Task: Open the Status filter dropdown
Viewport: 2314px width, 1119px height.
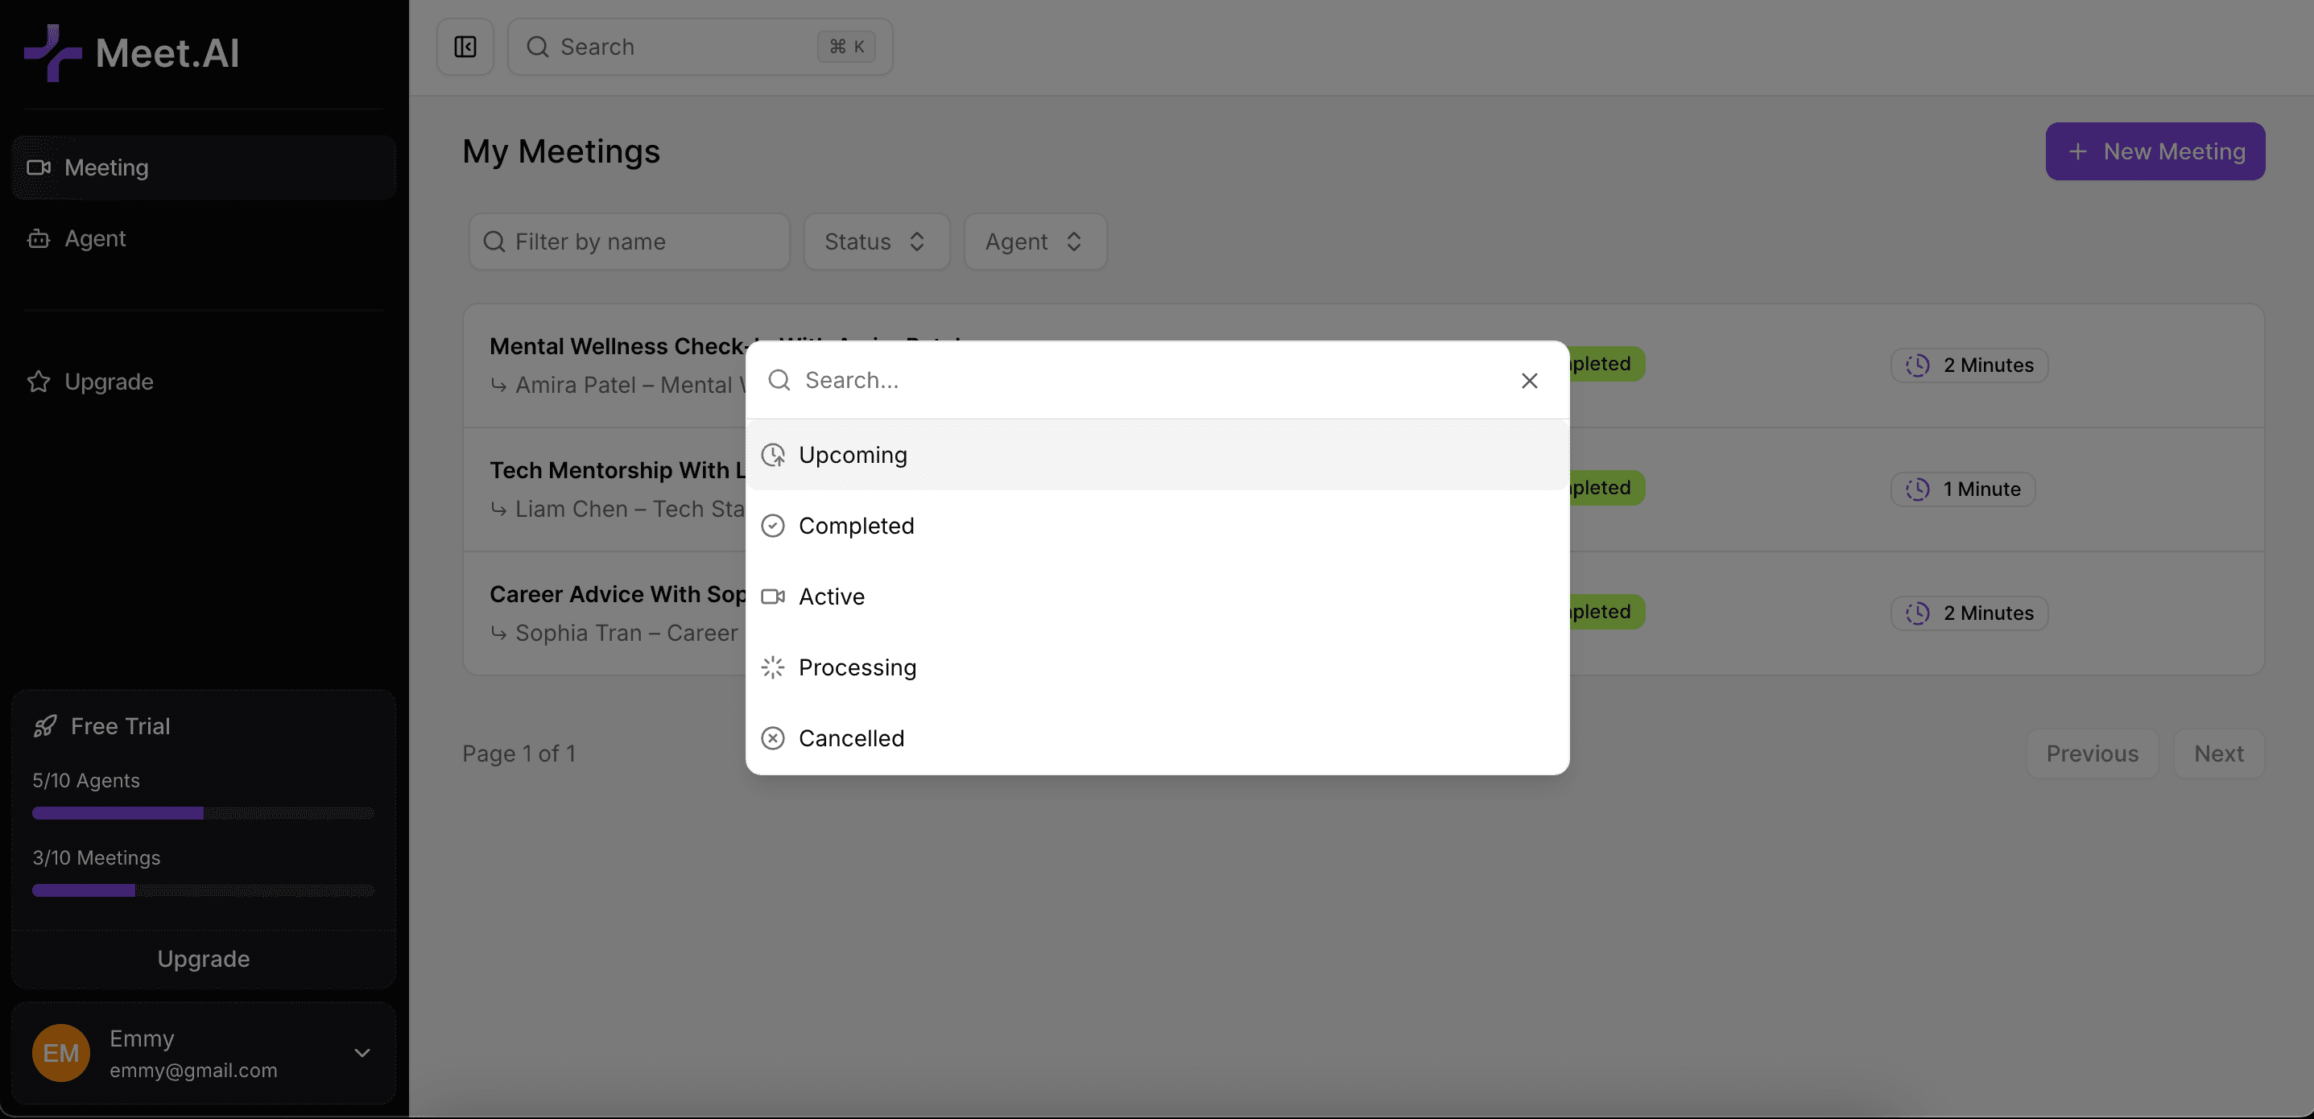Action: tap(876, 242)
